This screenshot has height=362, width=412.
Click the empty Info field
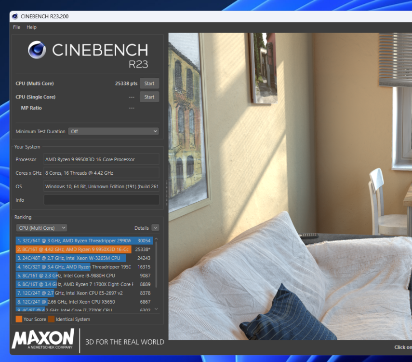pos(101,200)
